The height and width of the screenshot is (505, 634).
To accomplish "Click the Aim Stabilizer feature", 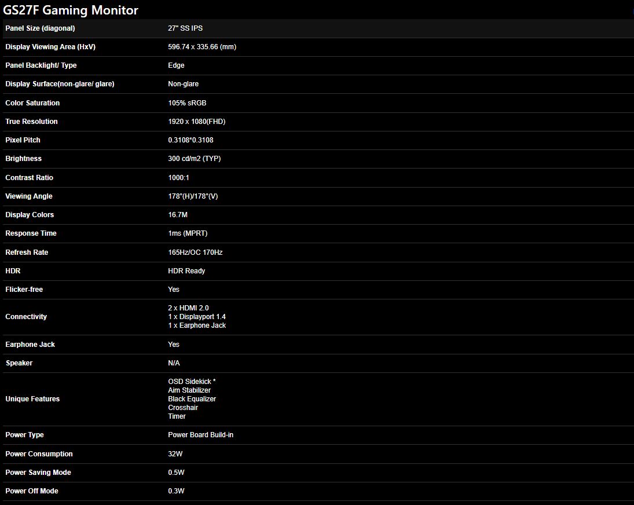I will 189,390.
